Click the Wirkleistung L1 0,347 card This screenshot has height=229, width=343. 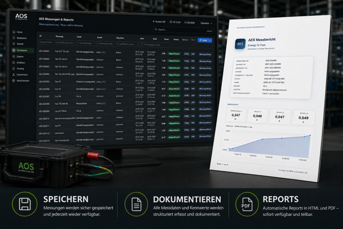click(235, 115)
